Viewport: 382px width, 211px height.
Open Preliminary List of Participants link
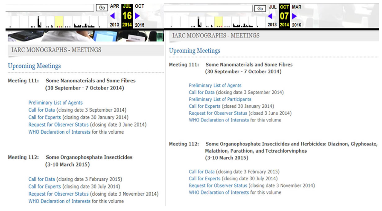[220, 99]
